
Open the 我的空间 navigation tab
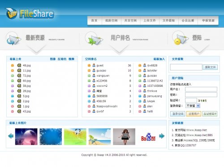111,21
